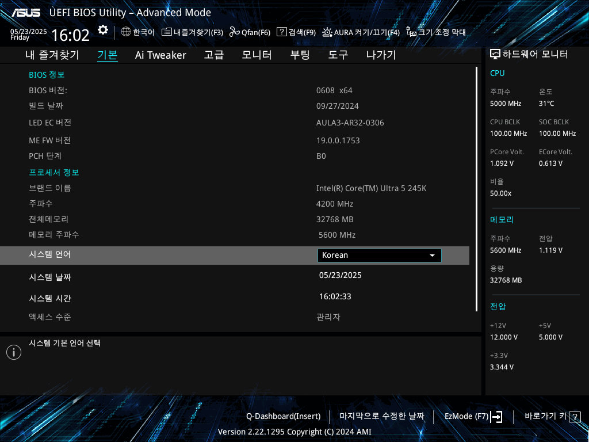Click the 16:02 clock in header
The height and width of the screenshot is (442, 589).
click(70, 35)
